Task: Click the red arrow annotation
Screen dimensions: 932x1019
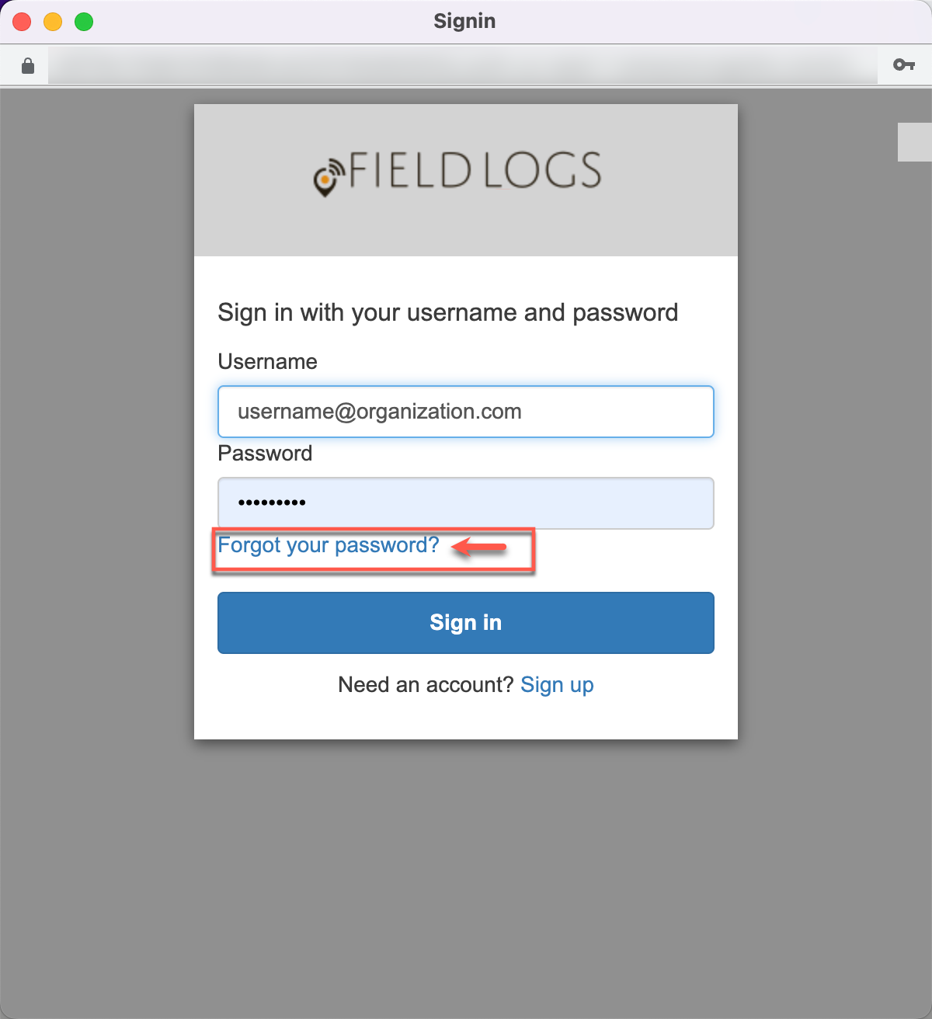Action: point(479,548)
